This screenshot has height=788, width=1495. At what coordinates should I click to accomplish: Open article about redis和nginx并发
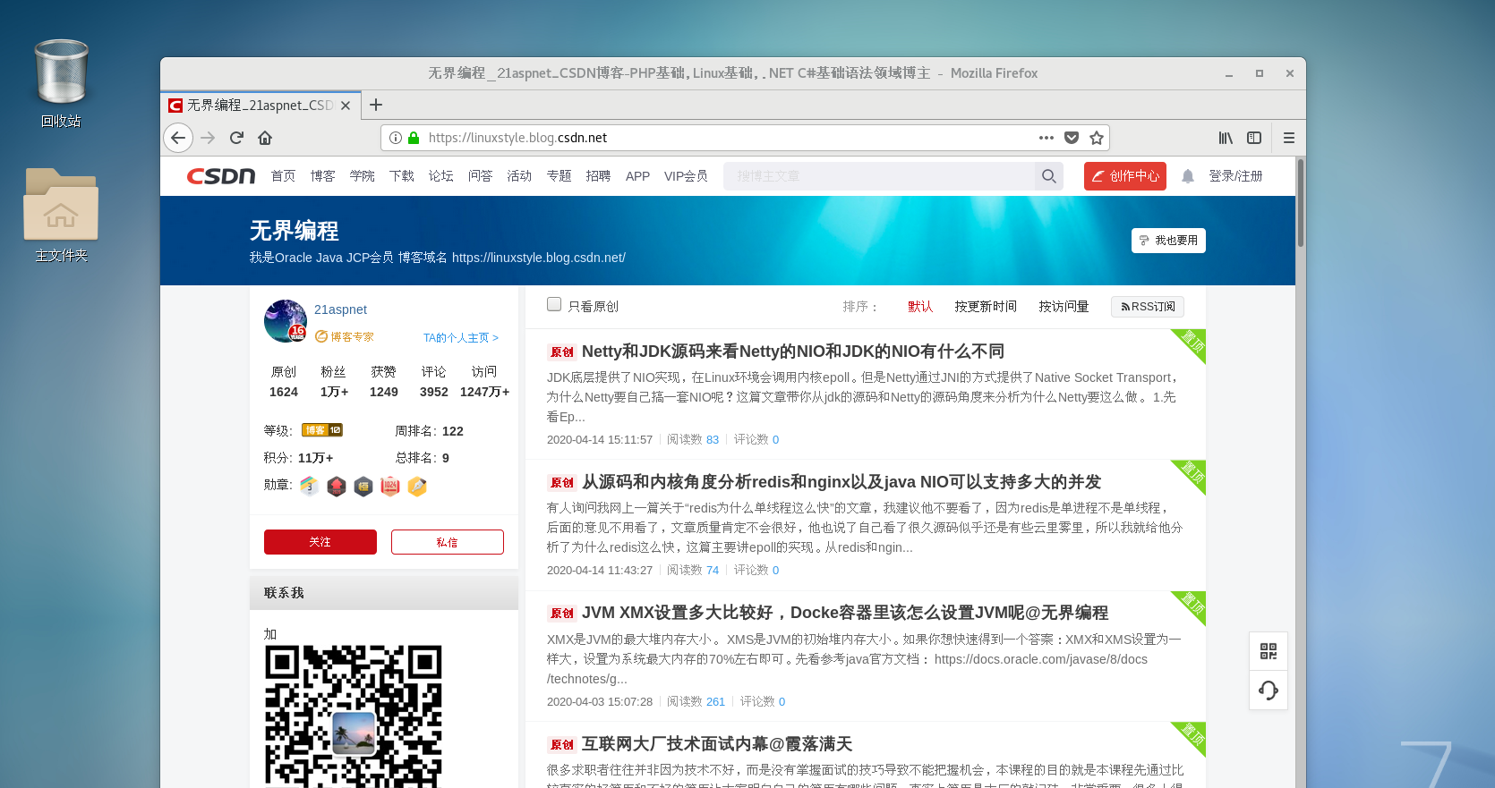[841, 482]
